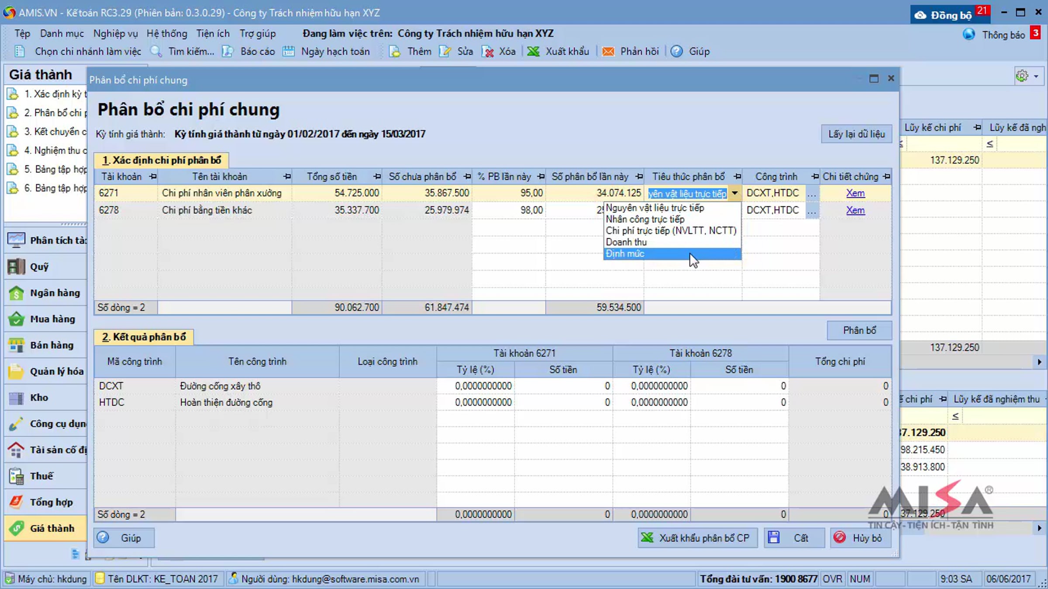The image size is (1048, 589).
Task: Pin the Tài khoản column header
Action: point(153,177)
